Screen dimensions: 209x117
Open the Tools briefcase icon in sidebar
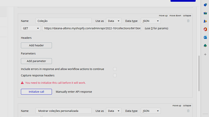pos(205,13)
